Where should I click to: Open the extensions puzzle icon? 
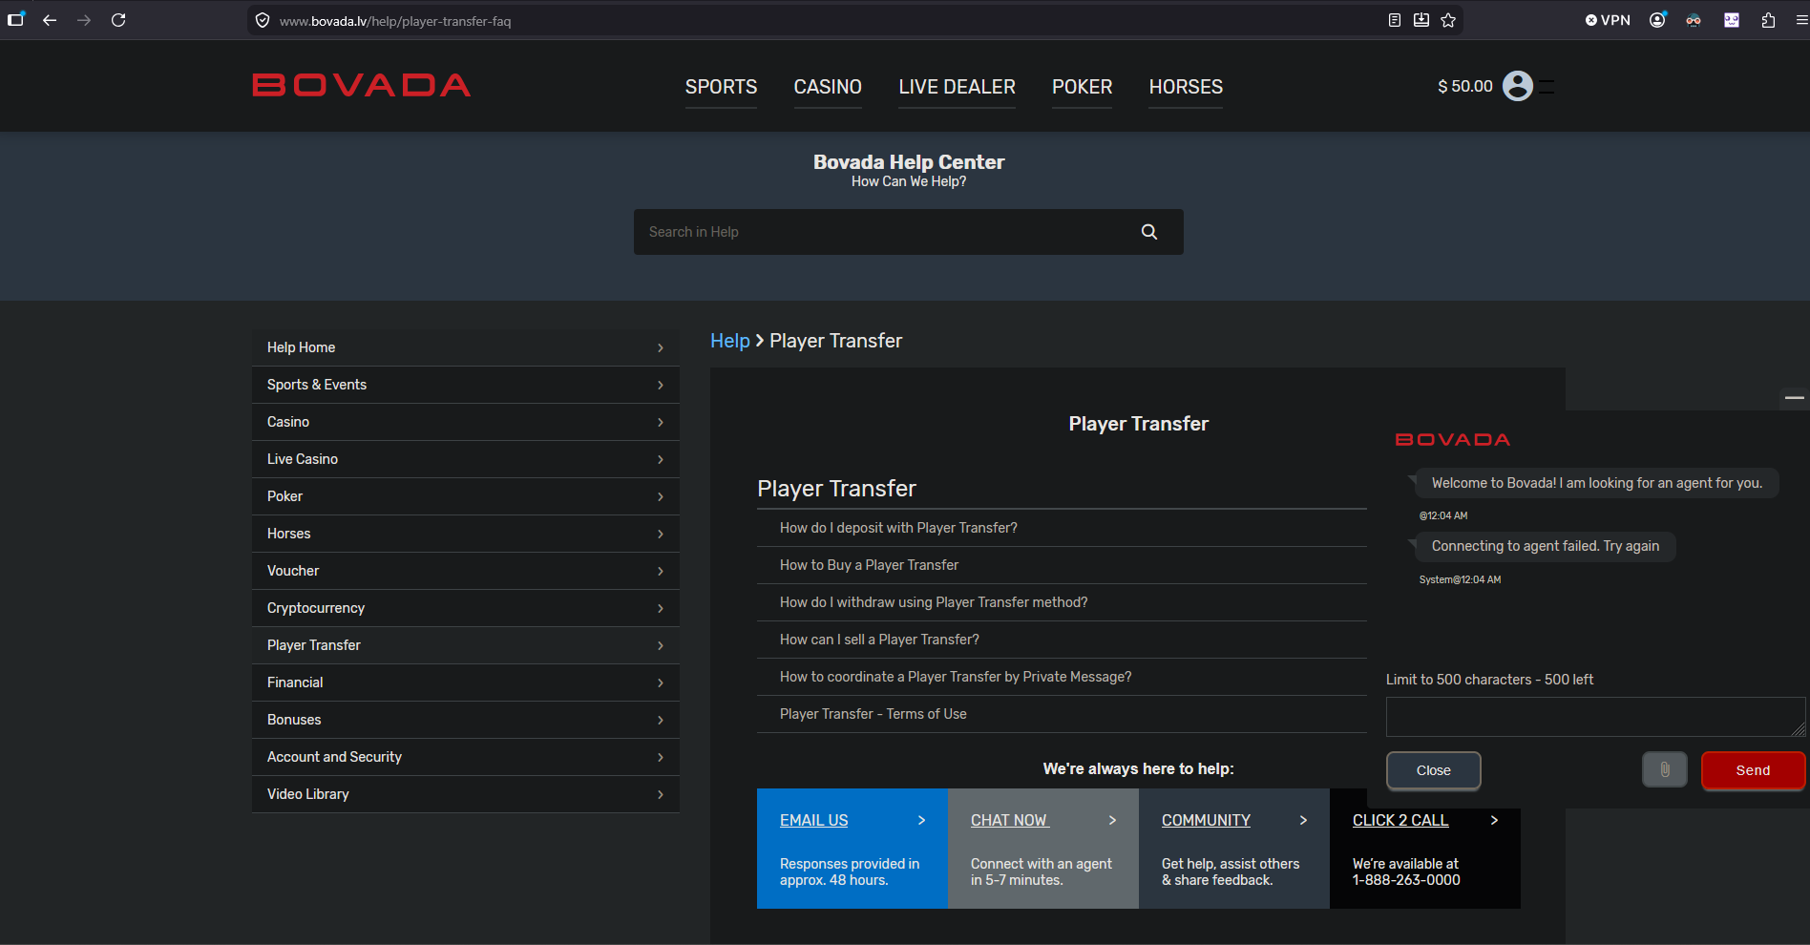pyautogui.click(x=1768, y=20)
